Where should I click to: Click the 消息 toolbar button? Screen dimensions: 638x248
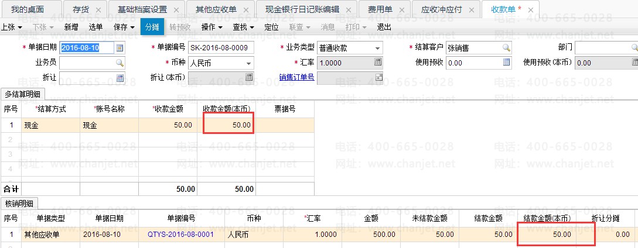click(328, 27)
